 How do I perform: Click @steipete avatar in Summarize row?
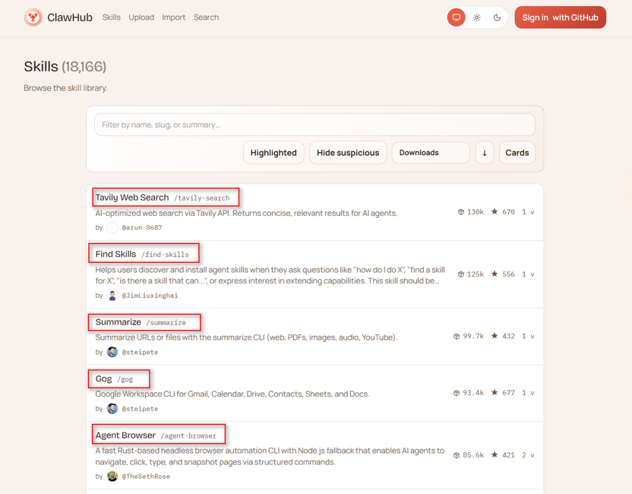click(x=112, y=352)
